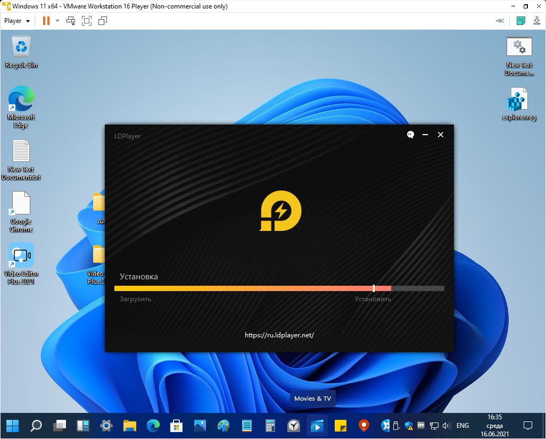Image resolution: width=546 pixels, height=439 pixels.
Task: Click the installation progress bar
Action: coord(279,288)
